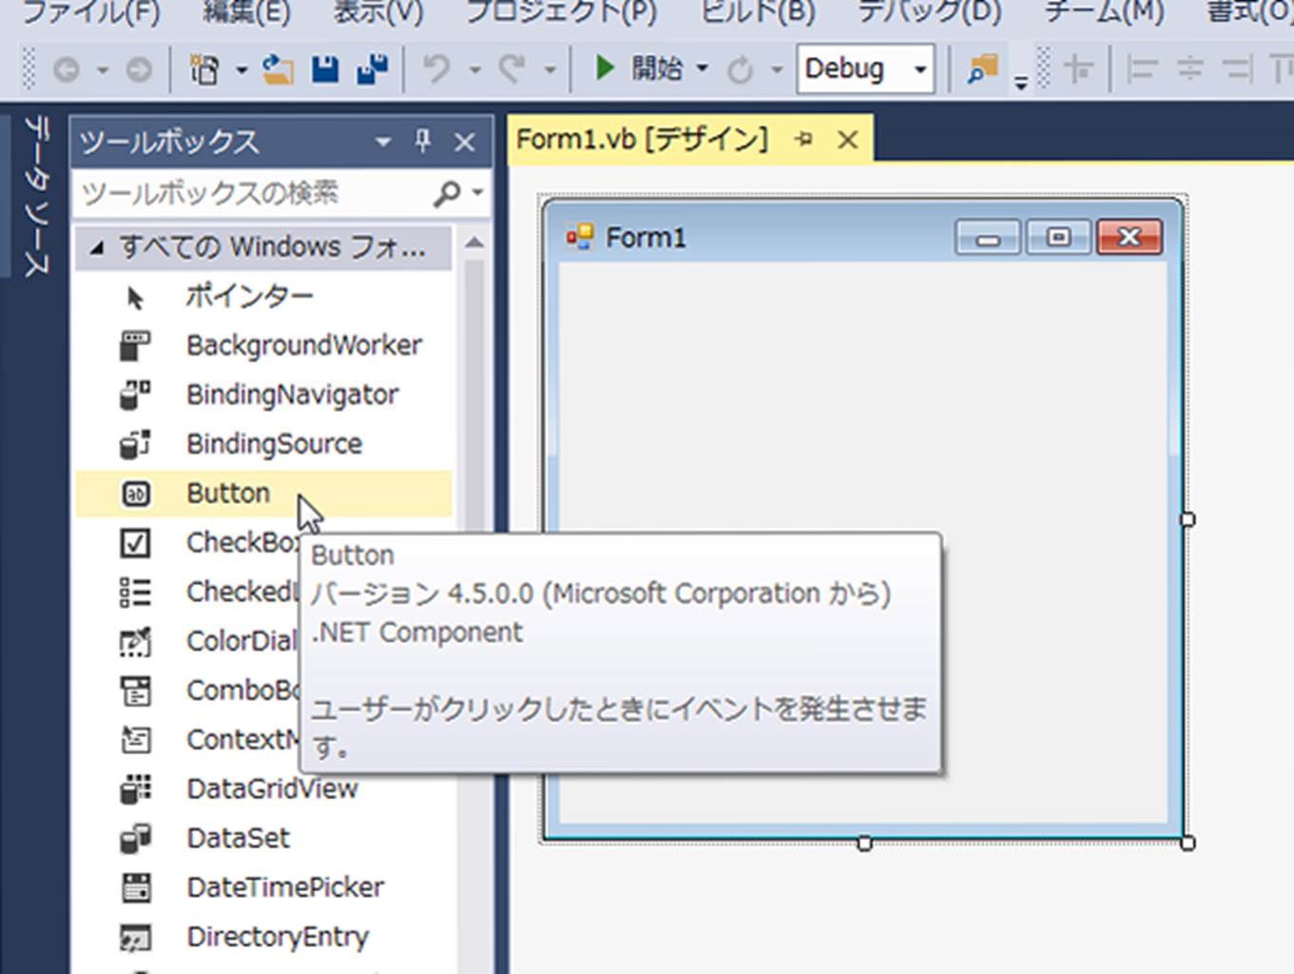Click the ツールボックスの検索 search field
Image resolution: width=1294 pixels, height=974 pixels.
(x=252, y=193)
